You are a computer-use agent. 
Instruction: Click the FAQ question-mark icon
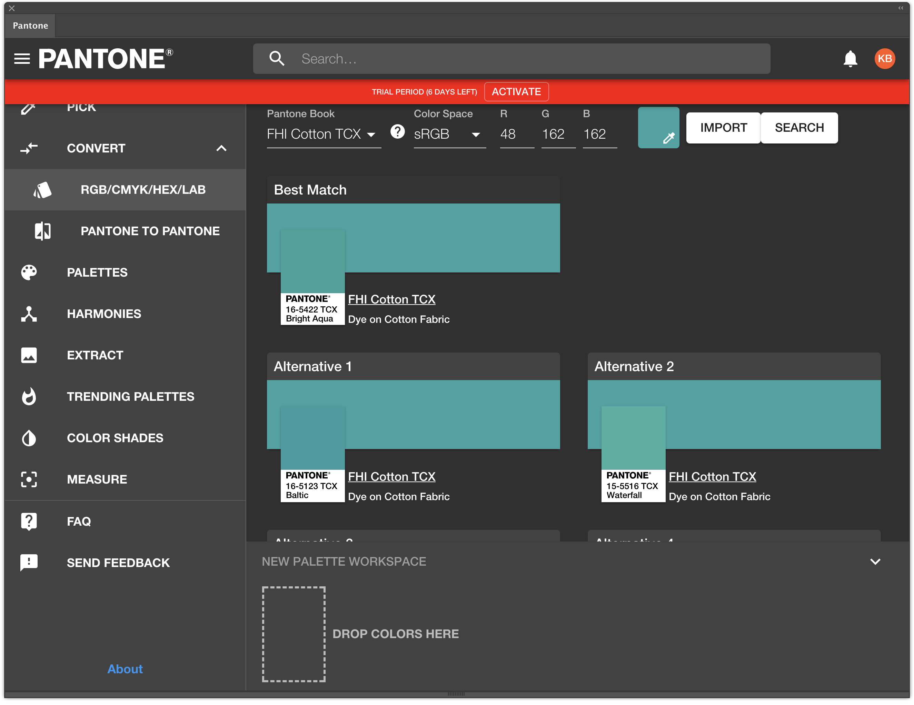(x=29, y=521)
